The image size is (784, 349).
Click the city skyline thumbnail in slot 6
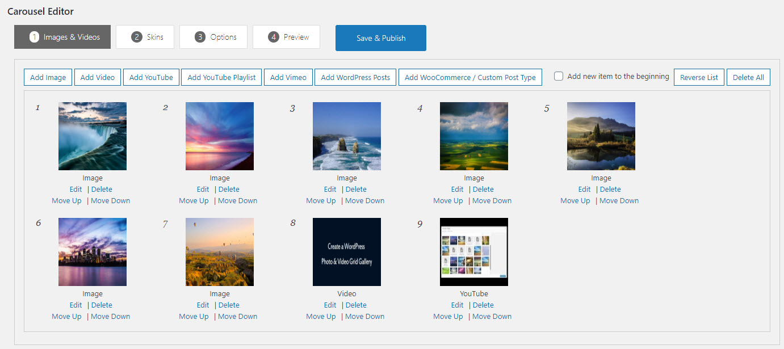click(x=93, y=252)
